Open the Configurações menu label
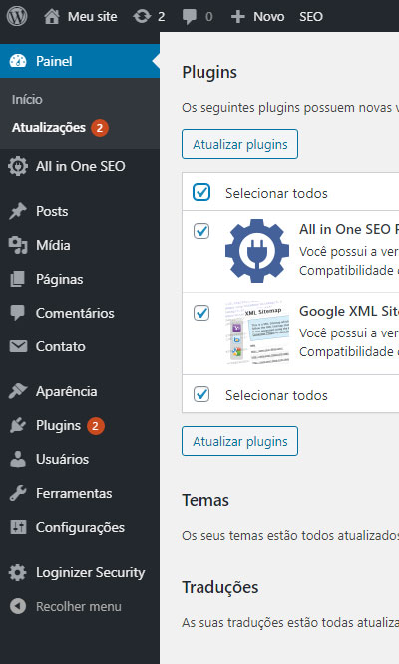The height and width of the screenshot is (664, 399). (80, 527)
